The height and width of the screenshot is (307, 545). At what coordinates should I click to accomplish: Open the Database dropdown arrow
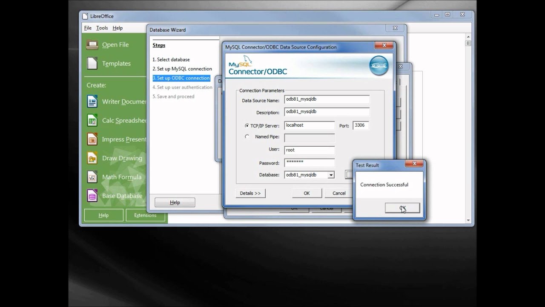point(331,175)
